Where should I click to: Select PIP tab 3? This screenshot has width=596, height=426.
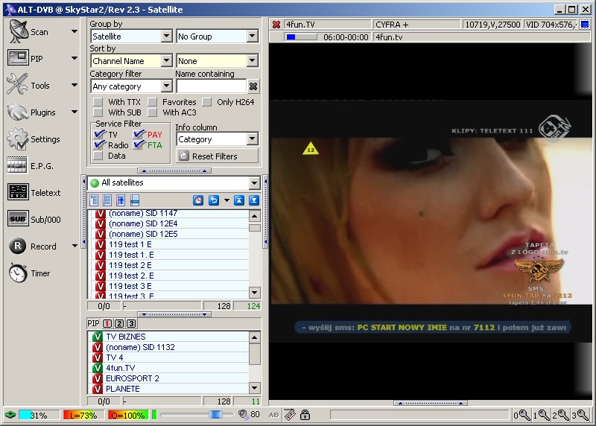point(131,323)
